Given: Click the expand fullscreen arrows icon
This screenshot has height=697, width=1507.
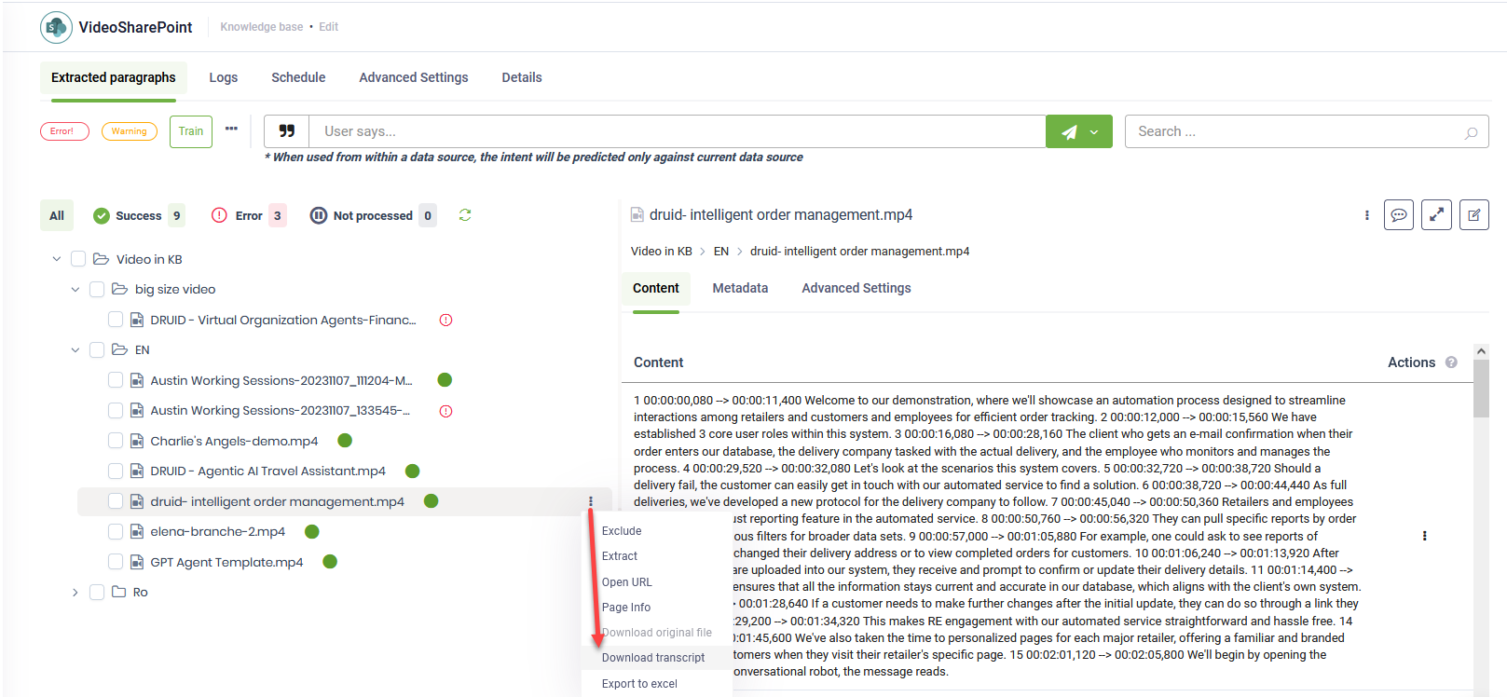Looking at the screenshot, I should click(1436, 214).
